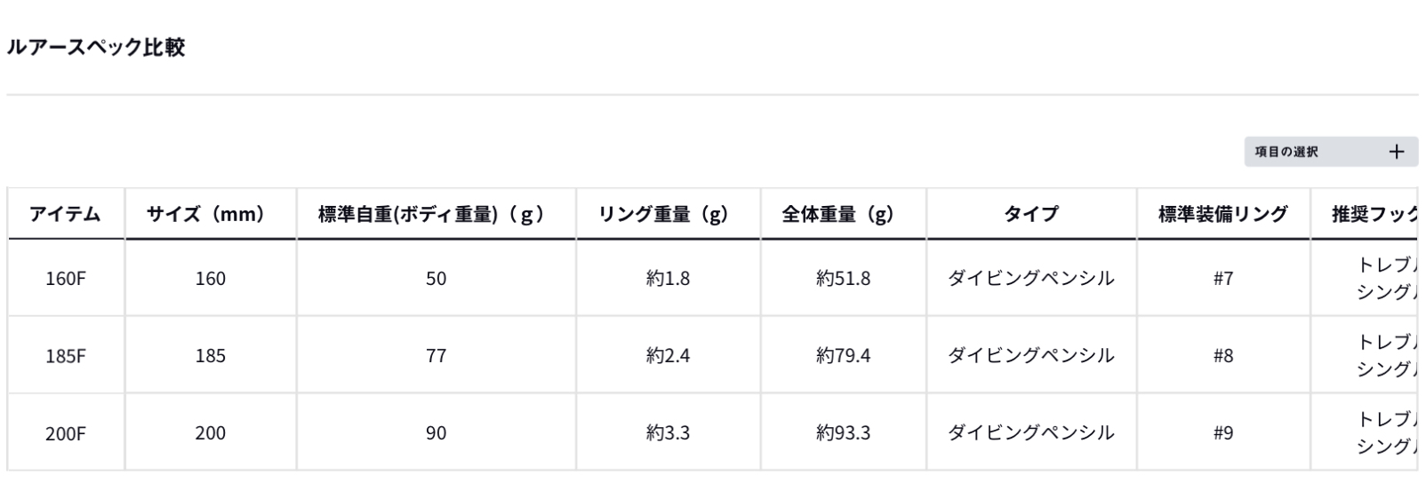Click the 標準装備リング column header
The width and height of the screenshot is (1426, 483).
coord(1222,214)
